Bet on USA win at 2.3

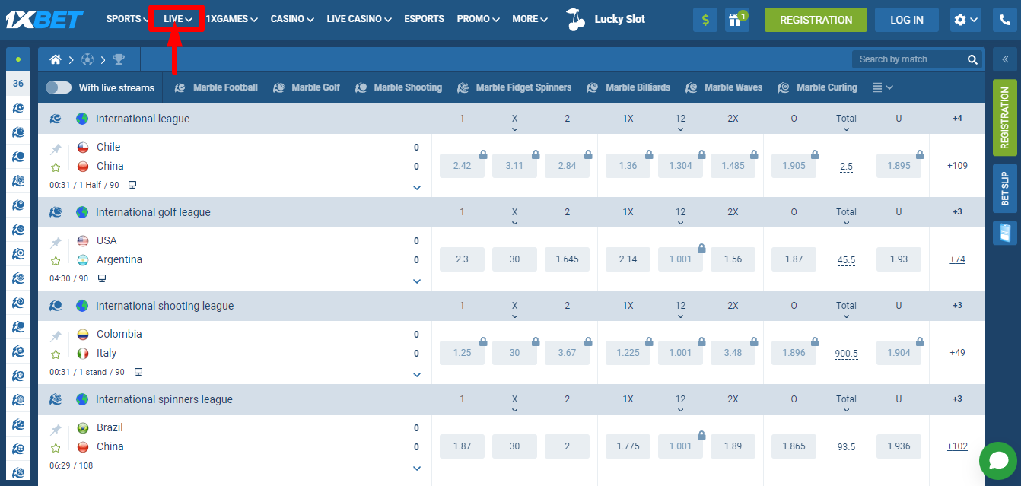click(462, 259)
